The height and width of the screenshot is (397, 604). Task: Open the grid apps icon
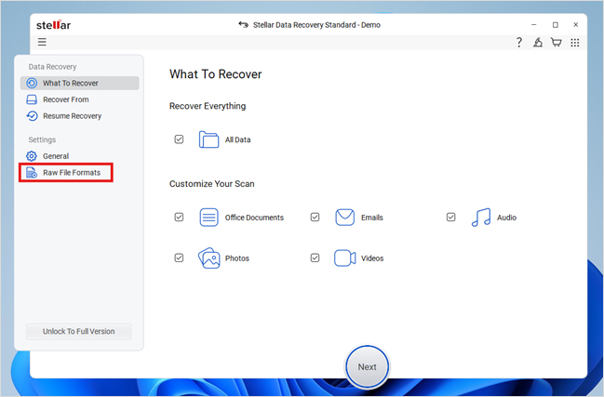click(575, 43)
